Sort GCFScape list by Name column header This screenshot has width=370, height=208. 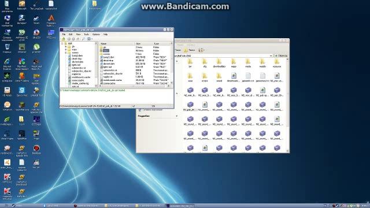coord(117,44)
